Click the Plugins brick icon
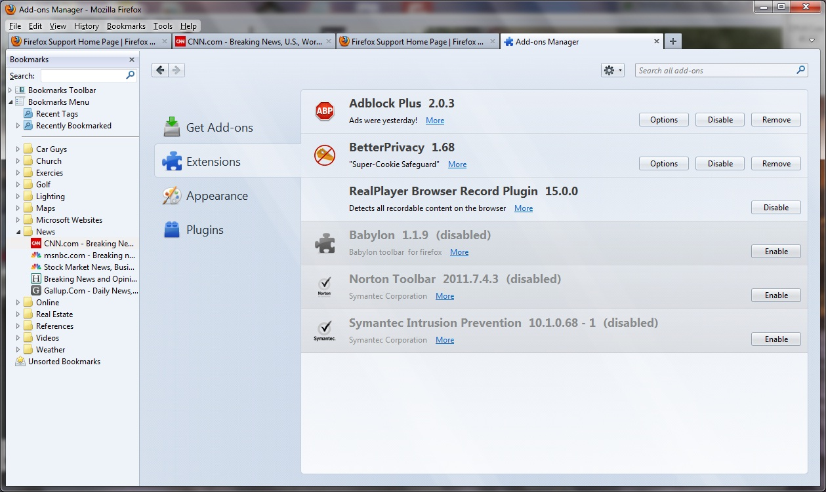This screenshot has height=492, width=826. (x=172, y=229)
